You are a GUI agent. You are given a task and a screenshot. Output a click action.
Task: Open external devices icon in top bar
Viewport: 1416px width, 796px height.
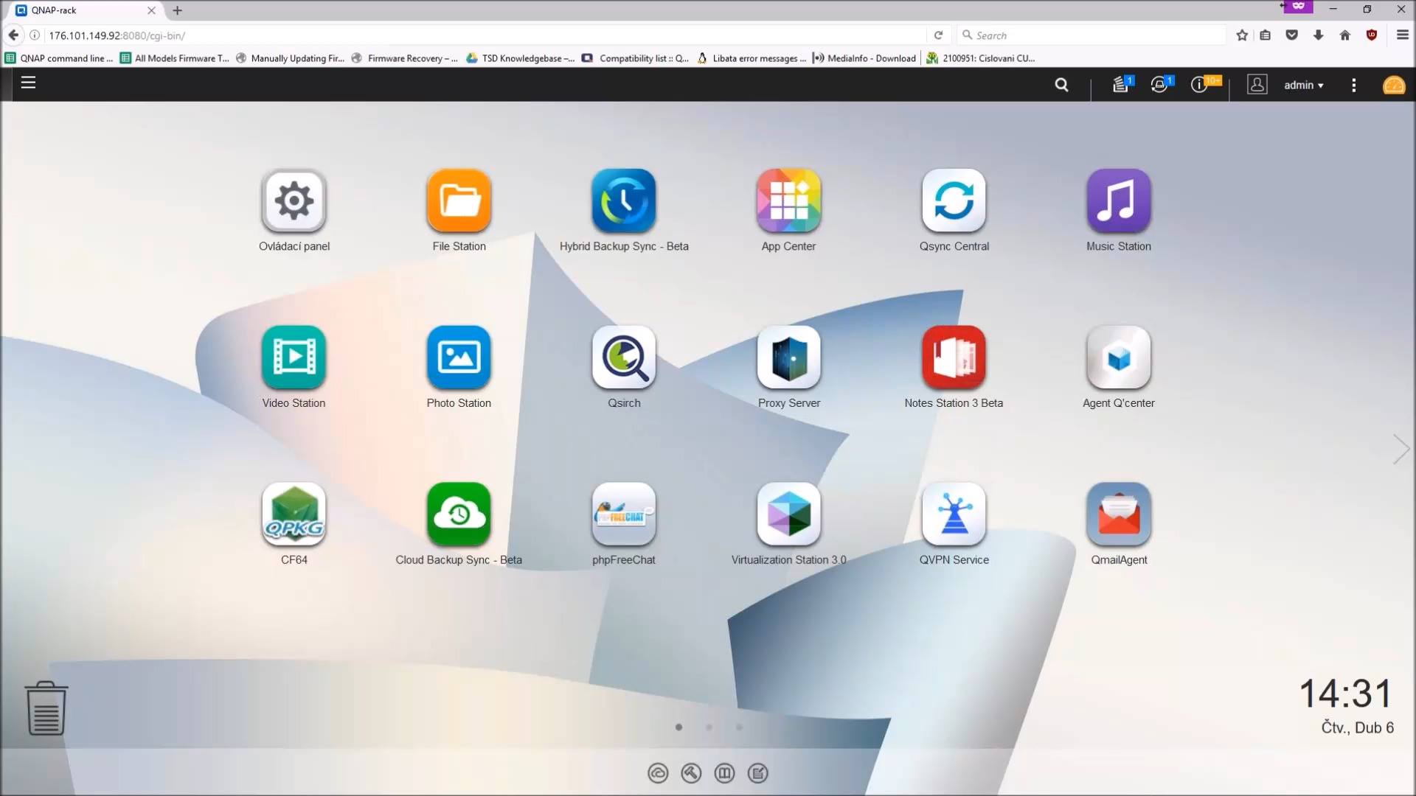pos(1161,84)
